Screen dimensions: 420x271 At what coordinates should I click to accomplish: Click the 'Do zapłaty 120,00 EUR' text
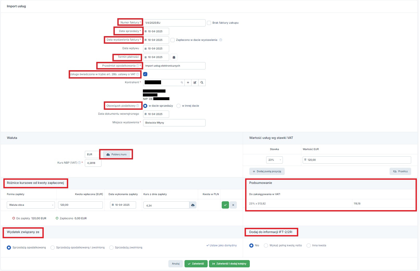pyautogui.click(x=31, y=218)
